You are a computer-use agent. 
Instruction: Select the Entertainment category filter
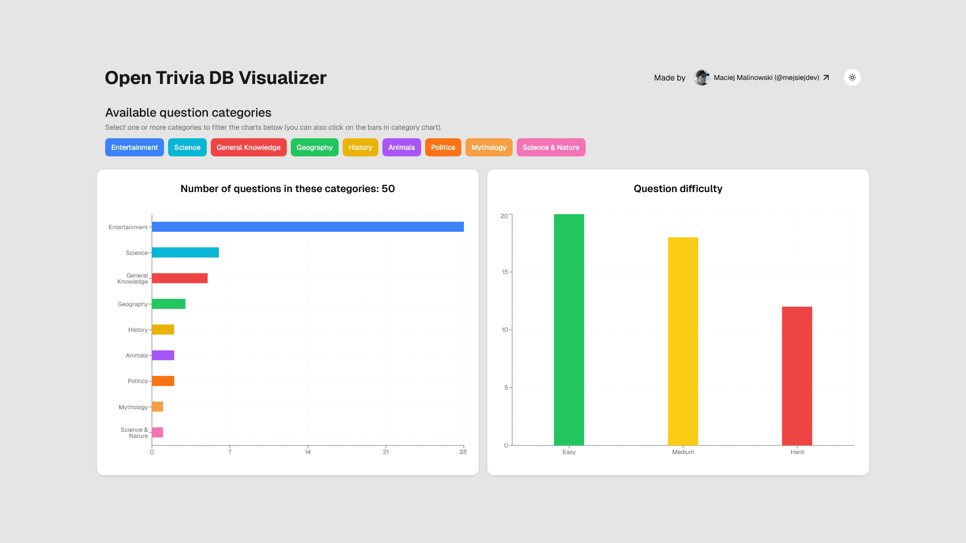click(x=134, y=147)
